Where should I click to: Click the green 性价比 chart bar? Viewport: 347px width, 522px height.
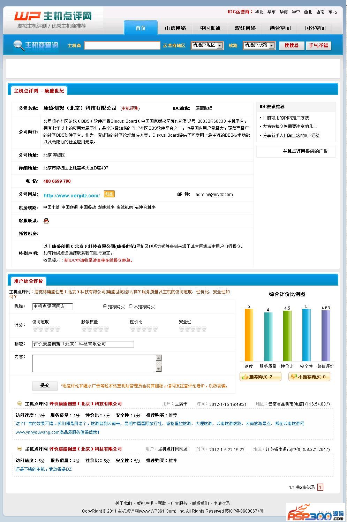(x=287, y=336)
